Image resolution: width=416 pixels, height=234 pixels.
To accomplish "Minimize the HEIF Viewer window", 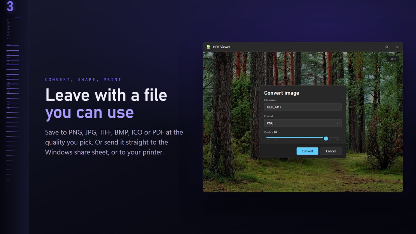I will (x=376, y=47).
